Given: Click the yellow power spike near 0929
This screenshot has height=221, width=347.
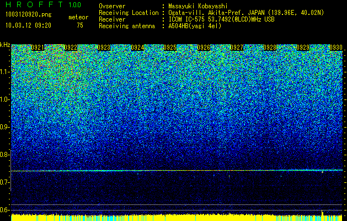Looking at the screenshot, I should point(322,213).
